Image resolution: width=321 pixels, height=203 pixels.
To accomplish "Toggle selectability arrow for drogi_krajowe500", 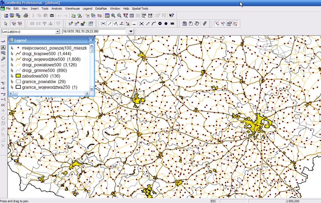I will (x=12, y=54).
